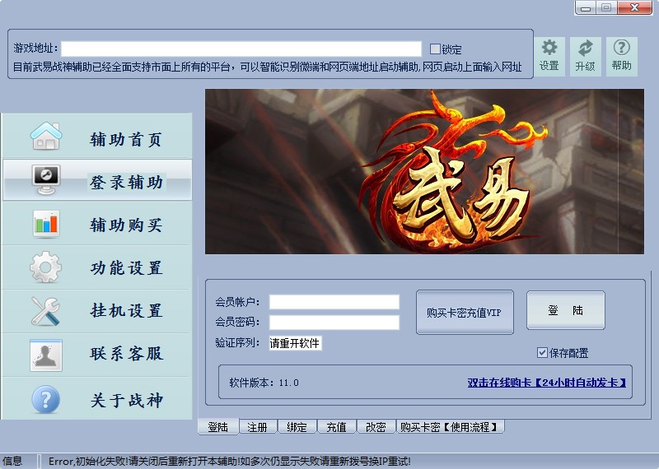659x469 pixels.
Task: Switch to the 充值 tab
Action: (337, 427)
